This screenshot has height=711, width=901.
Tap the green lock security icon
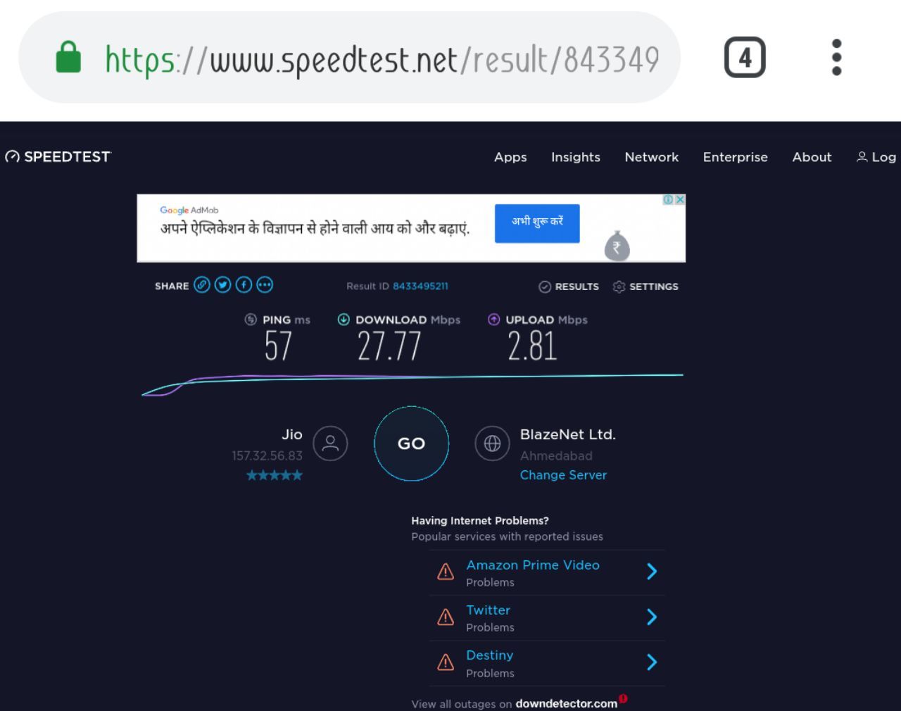point(68,57)
